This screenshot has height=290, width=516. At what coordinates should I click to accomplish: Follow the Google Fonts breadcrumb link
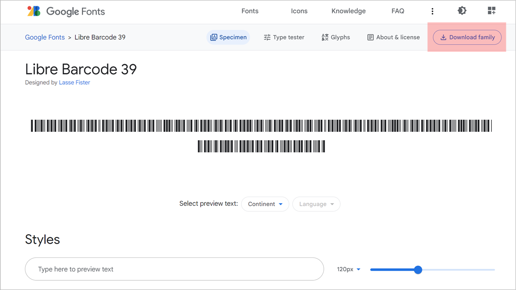[45, 37]
